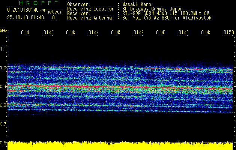Viewport: 236px width, 150px height.
Task: Select the text Shibukawa, Gunma, Japan
Action: (152, 9)
